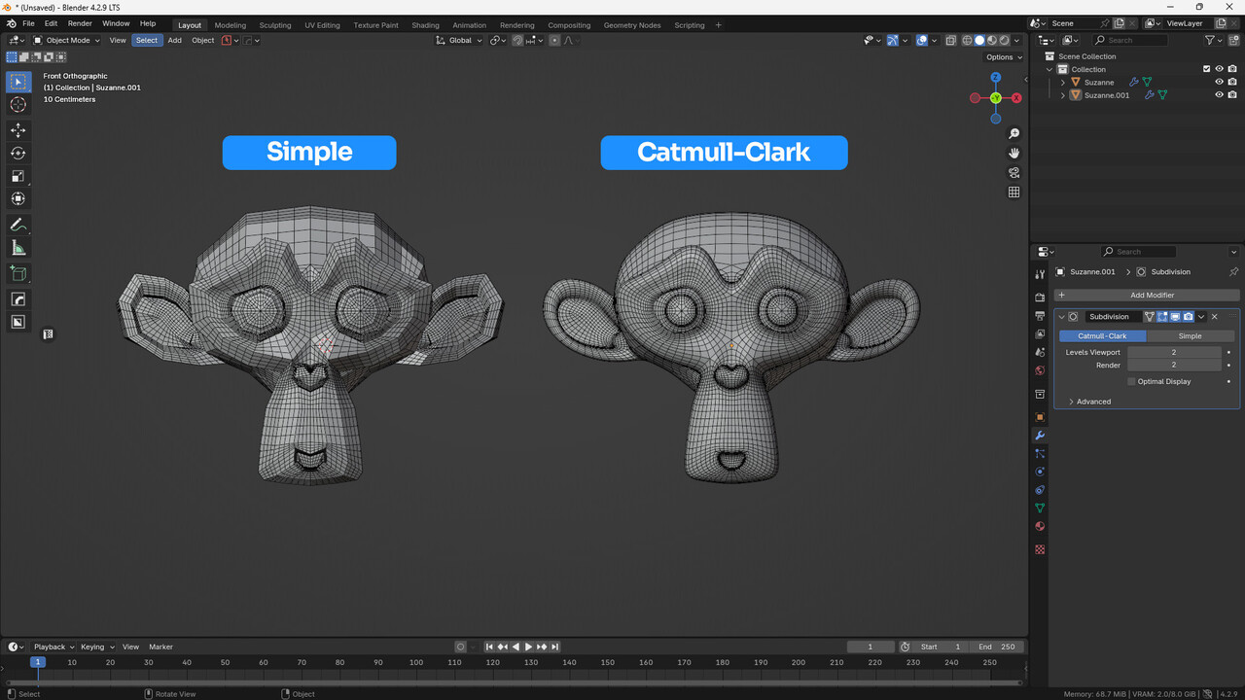Open viewport Options dropdown

pyautogui.click(x=1004, y=57)
